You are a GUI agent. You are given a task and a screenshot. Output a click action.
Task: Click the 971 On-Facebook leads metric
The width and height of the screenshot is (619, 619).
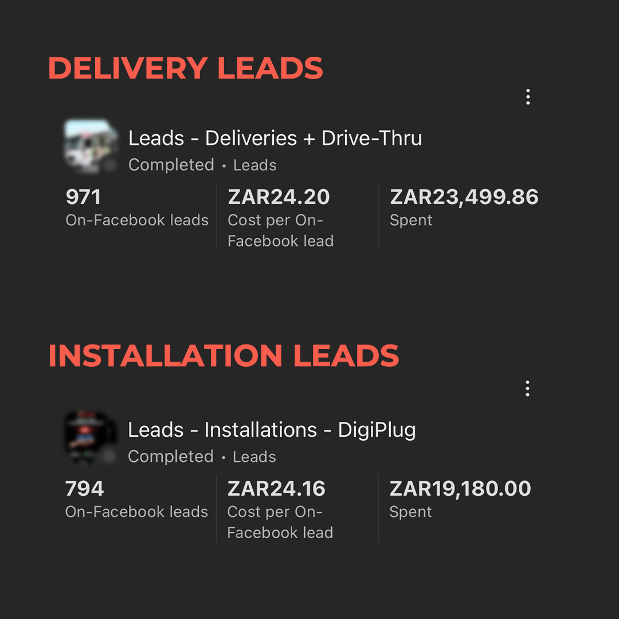coord(84,197)
